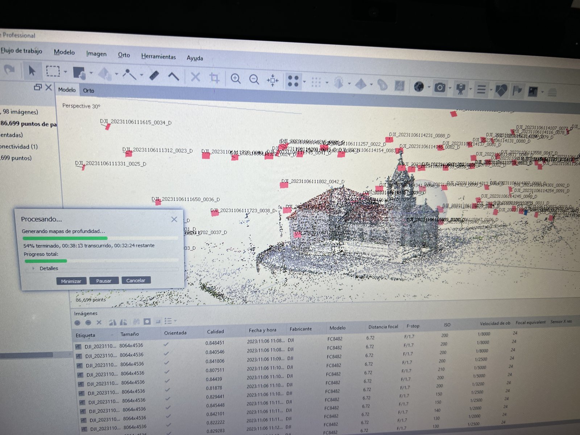The width and height of the screenshot is (580, 435).
Task: Click the Crop selection toolbar icon
Action: pos(215,78)
